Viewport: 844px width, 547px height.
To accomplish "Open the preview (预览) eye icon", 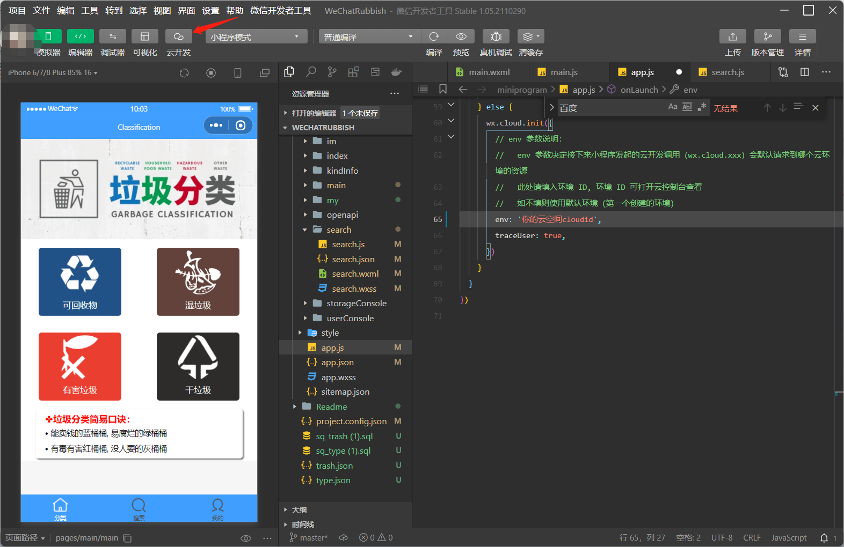I will click(461, 36).
